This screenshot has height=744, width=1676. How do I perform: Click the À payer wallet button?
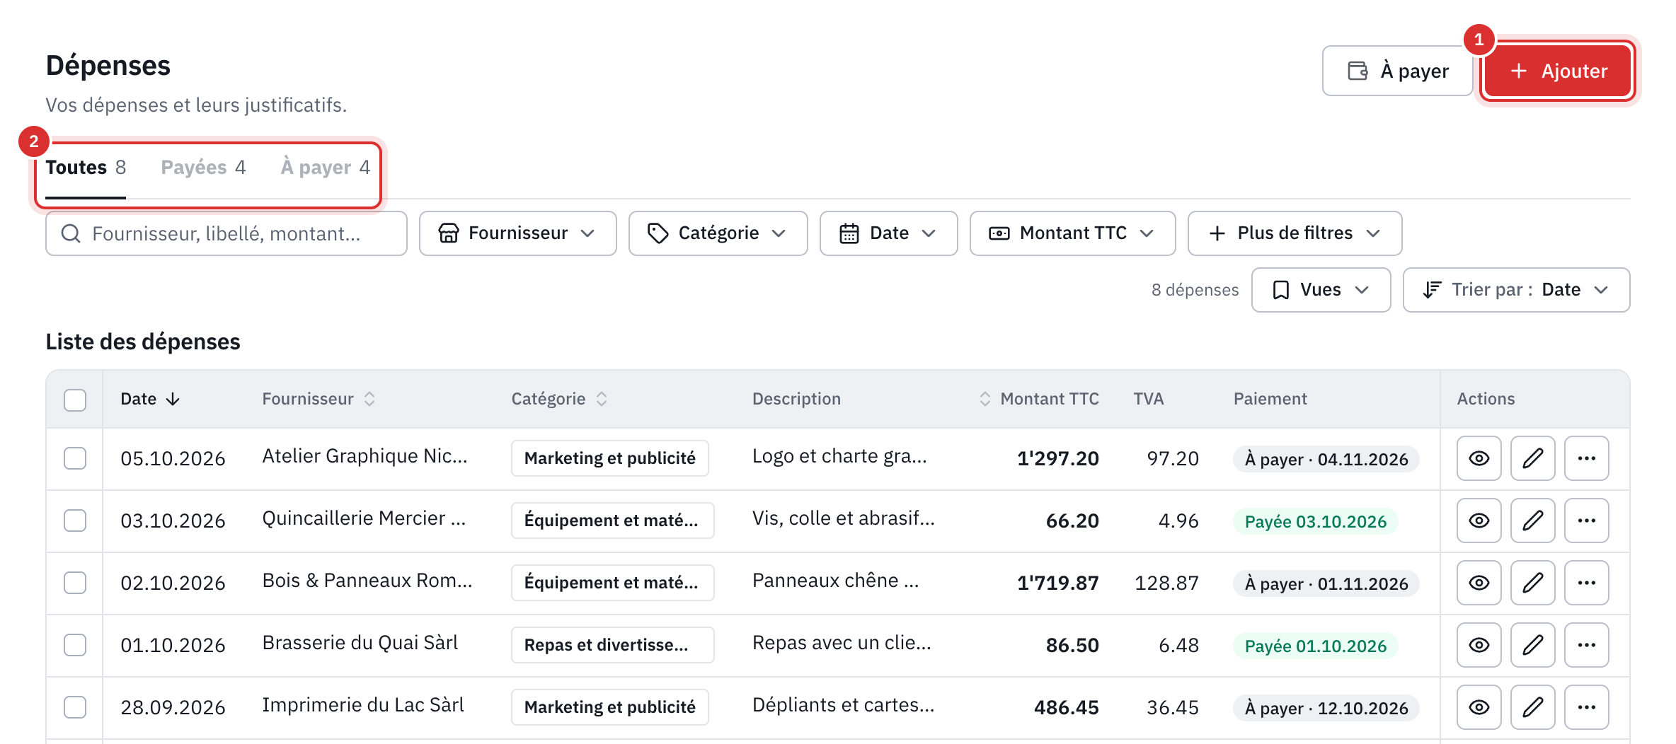click(1397, 71)
